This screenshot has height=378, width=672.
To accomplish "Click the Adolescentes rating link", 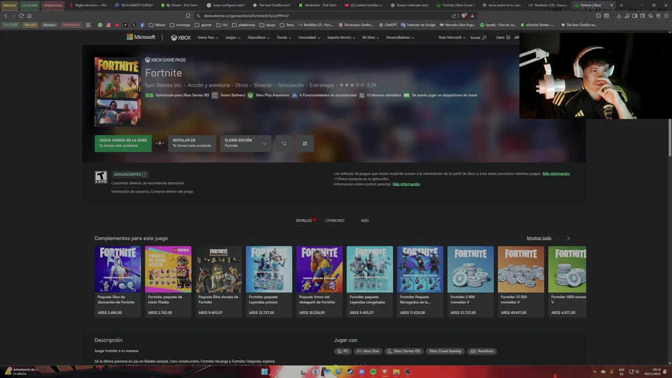I will point(130,174).
